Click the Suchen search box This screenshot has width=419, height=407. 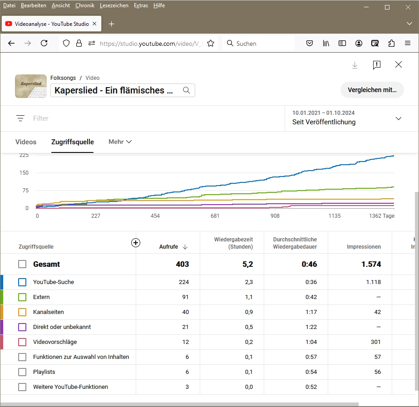click(258, 43)
